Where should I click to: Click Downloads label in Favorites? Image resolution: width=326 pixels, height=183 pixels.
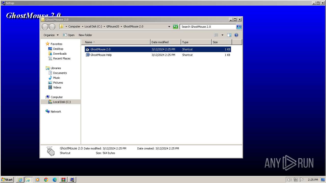pos(60,54)
